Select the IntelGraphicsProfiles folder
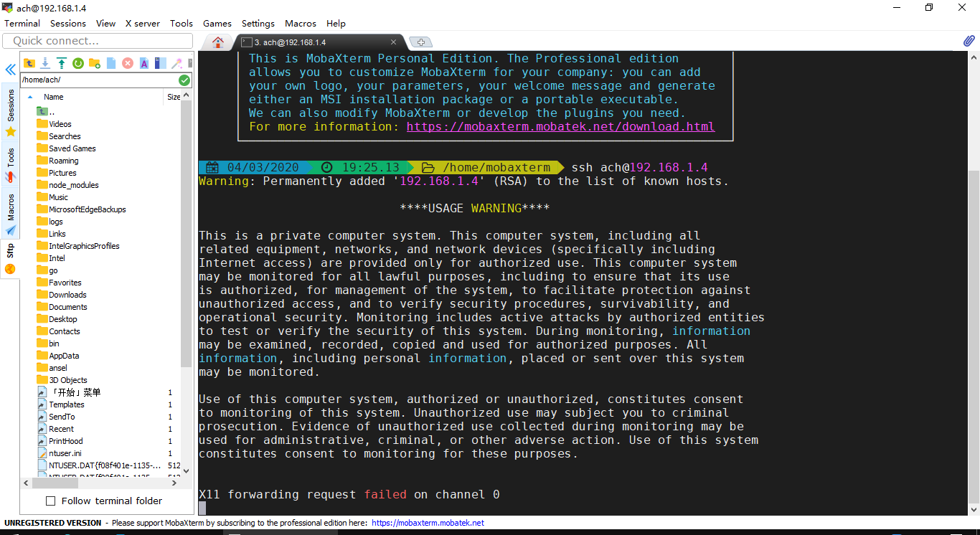The width and height of the screenshot is (980, 535). [x=78, y=246]
